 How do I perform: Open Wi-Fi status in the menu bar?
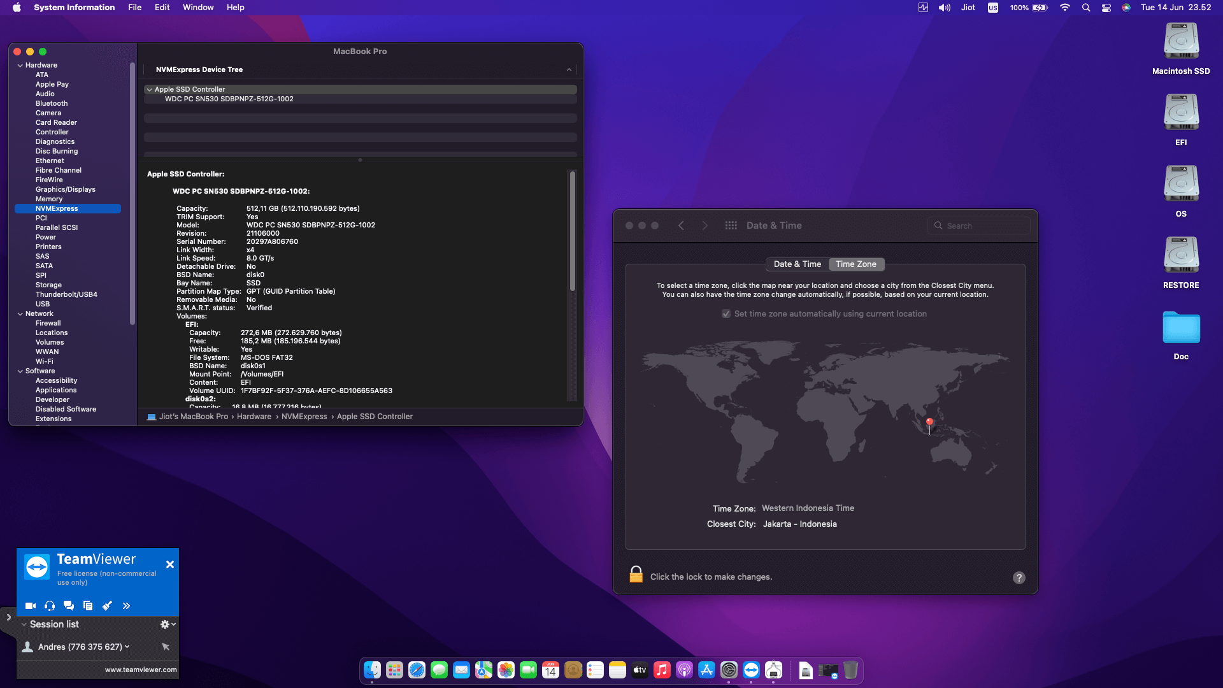pyautogui.click(x=1064, y=8)
